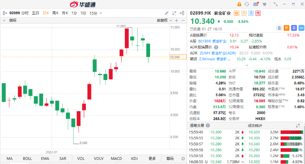
Task: Click the 融 margin tag icon
Action: (x=236, y=13)
